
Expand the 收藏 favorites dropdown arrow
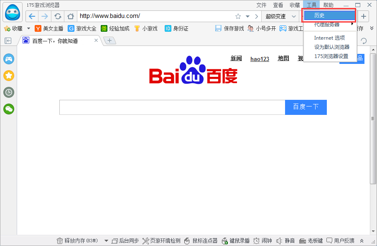(28, 28)
